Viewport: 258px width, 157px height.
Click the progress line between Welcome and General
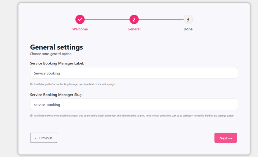pos(107,19)
